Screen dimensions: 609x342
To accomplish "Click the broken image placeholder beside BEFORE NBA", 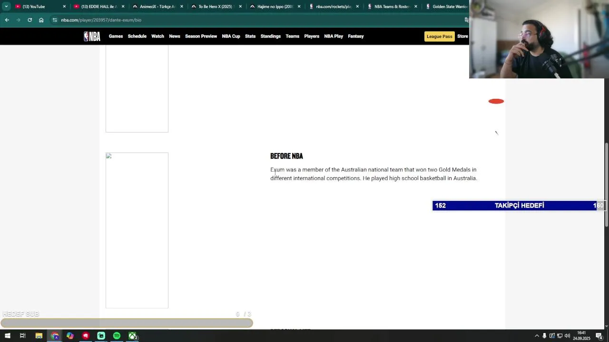I will 137,230.
